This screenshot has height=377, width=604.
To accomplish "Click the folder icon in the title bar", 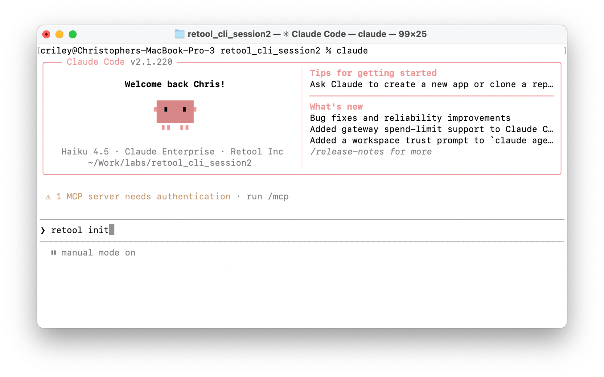I will coord(180,34).
